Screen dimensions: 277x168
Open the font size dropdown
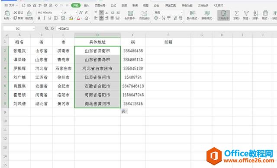tap(76, 13)
